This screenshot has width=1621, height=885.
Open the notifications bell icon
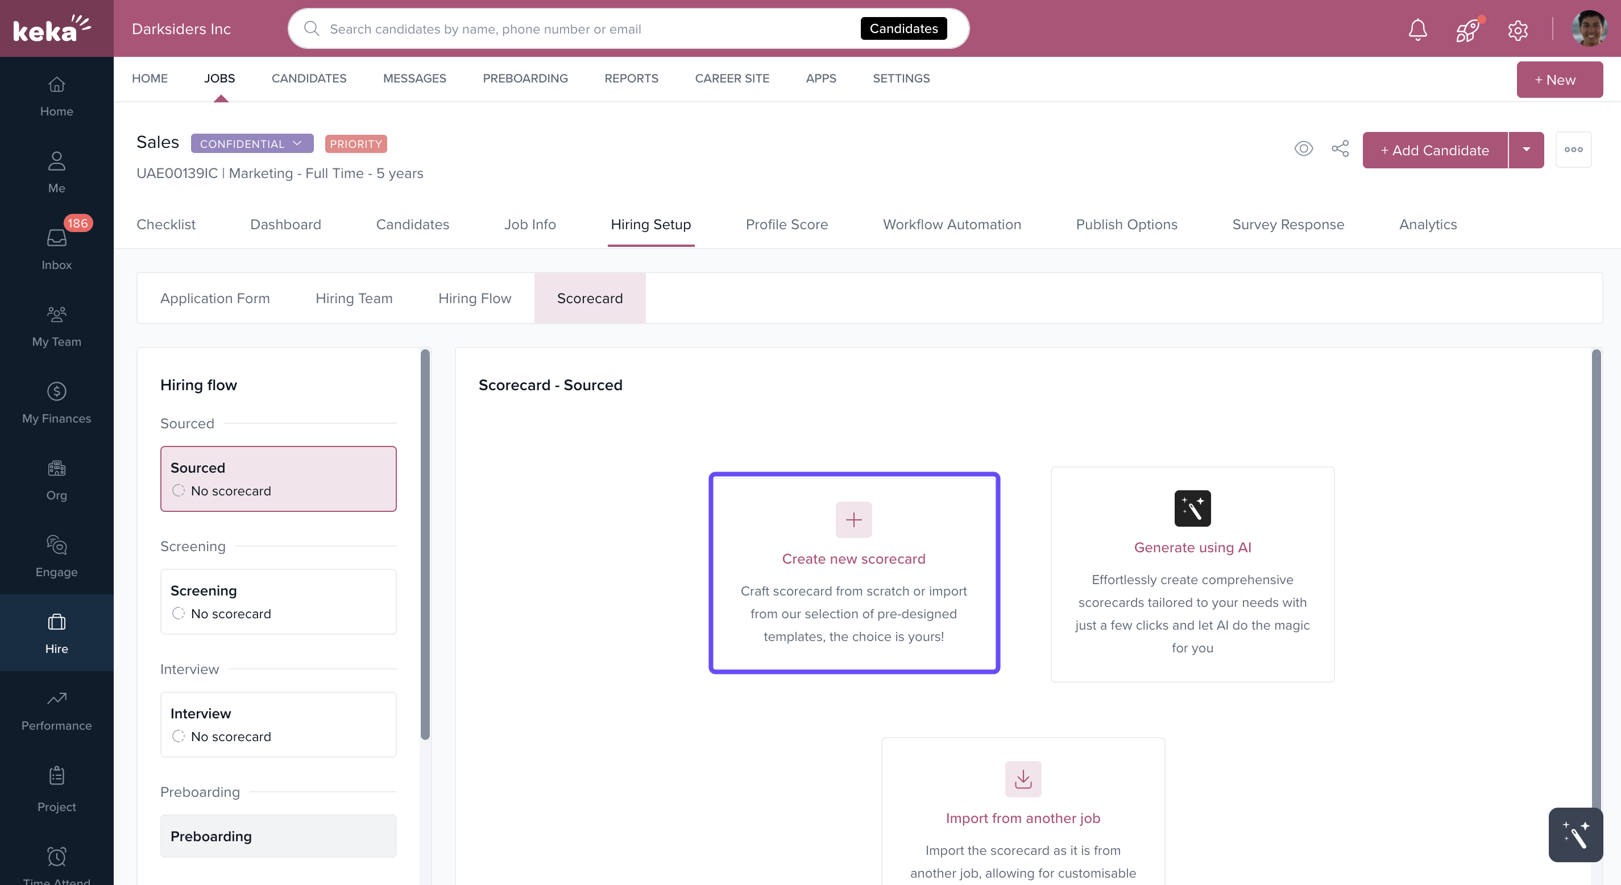click(1417, 29)
